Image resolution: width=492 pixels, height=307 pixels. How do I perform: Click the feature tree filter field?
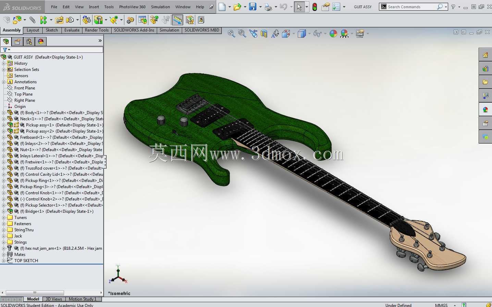pos(52,50)
